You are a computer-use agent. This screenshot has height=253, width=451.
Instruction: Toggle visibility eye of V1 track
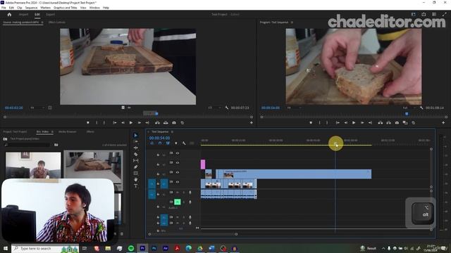[x=178, y=182]
